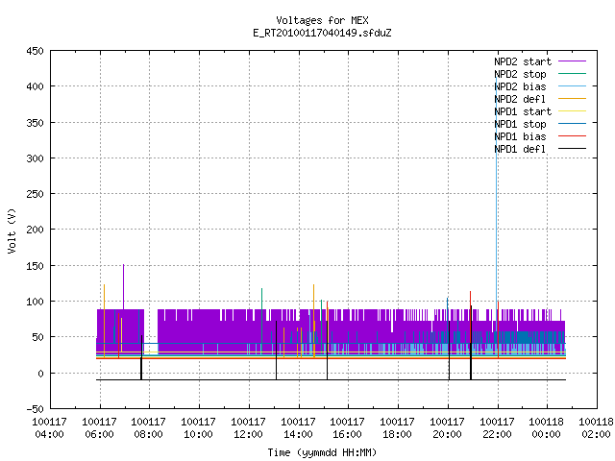Click the 0 y-axis tick label
615x461 pixels.
click(x=40, y=374)
